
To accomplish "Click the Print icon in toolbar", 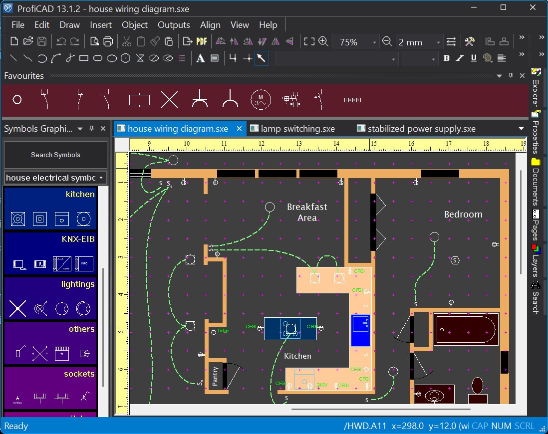I will (x=108, y=41).
